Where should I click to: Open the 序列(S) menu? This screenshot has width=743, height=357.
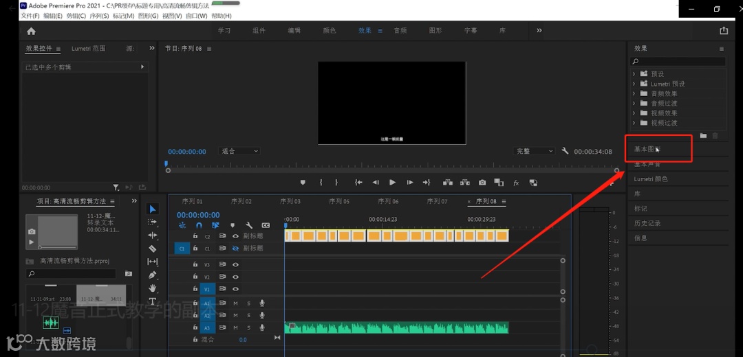[99, 16]
